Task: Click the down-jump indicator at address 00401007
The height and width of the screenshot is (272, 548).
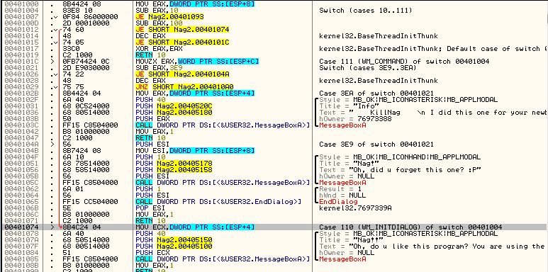Action: 52,17
